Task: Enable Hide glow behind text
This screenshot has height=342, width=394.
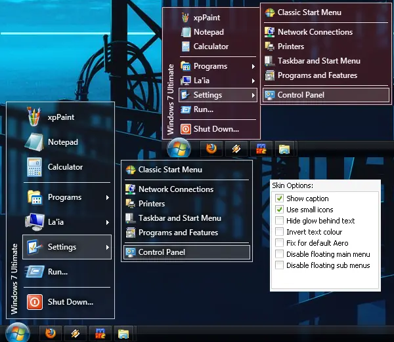Action: coord(279,221)
